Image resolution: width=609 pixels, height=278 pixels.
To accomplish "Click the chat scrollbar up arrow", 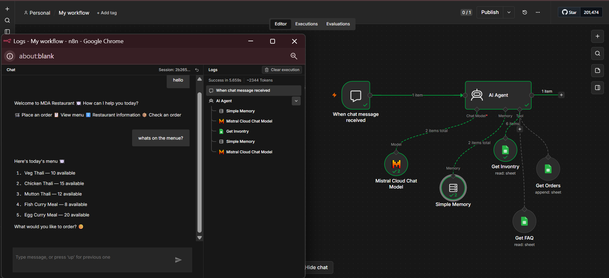I will point(199,79).
